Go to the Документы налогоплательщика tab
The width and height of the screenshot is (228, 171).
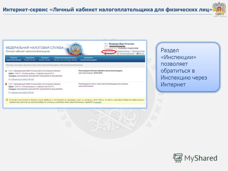coord(88,59)
